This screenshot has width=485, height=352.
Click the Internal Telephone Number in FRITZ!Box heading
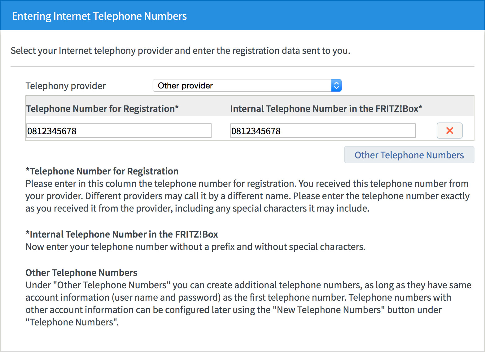point(122,234)
